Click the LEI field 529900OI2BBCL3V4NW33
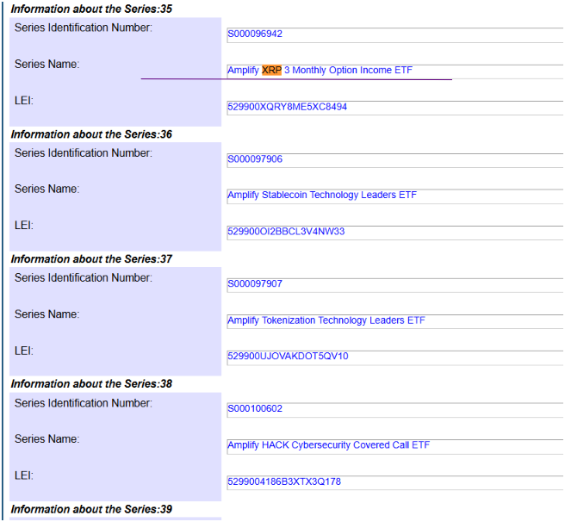The height and width of the screenshot is (522, 565). pos(395,233)
